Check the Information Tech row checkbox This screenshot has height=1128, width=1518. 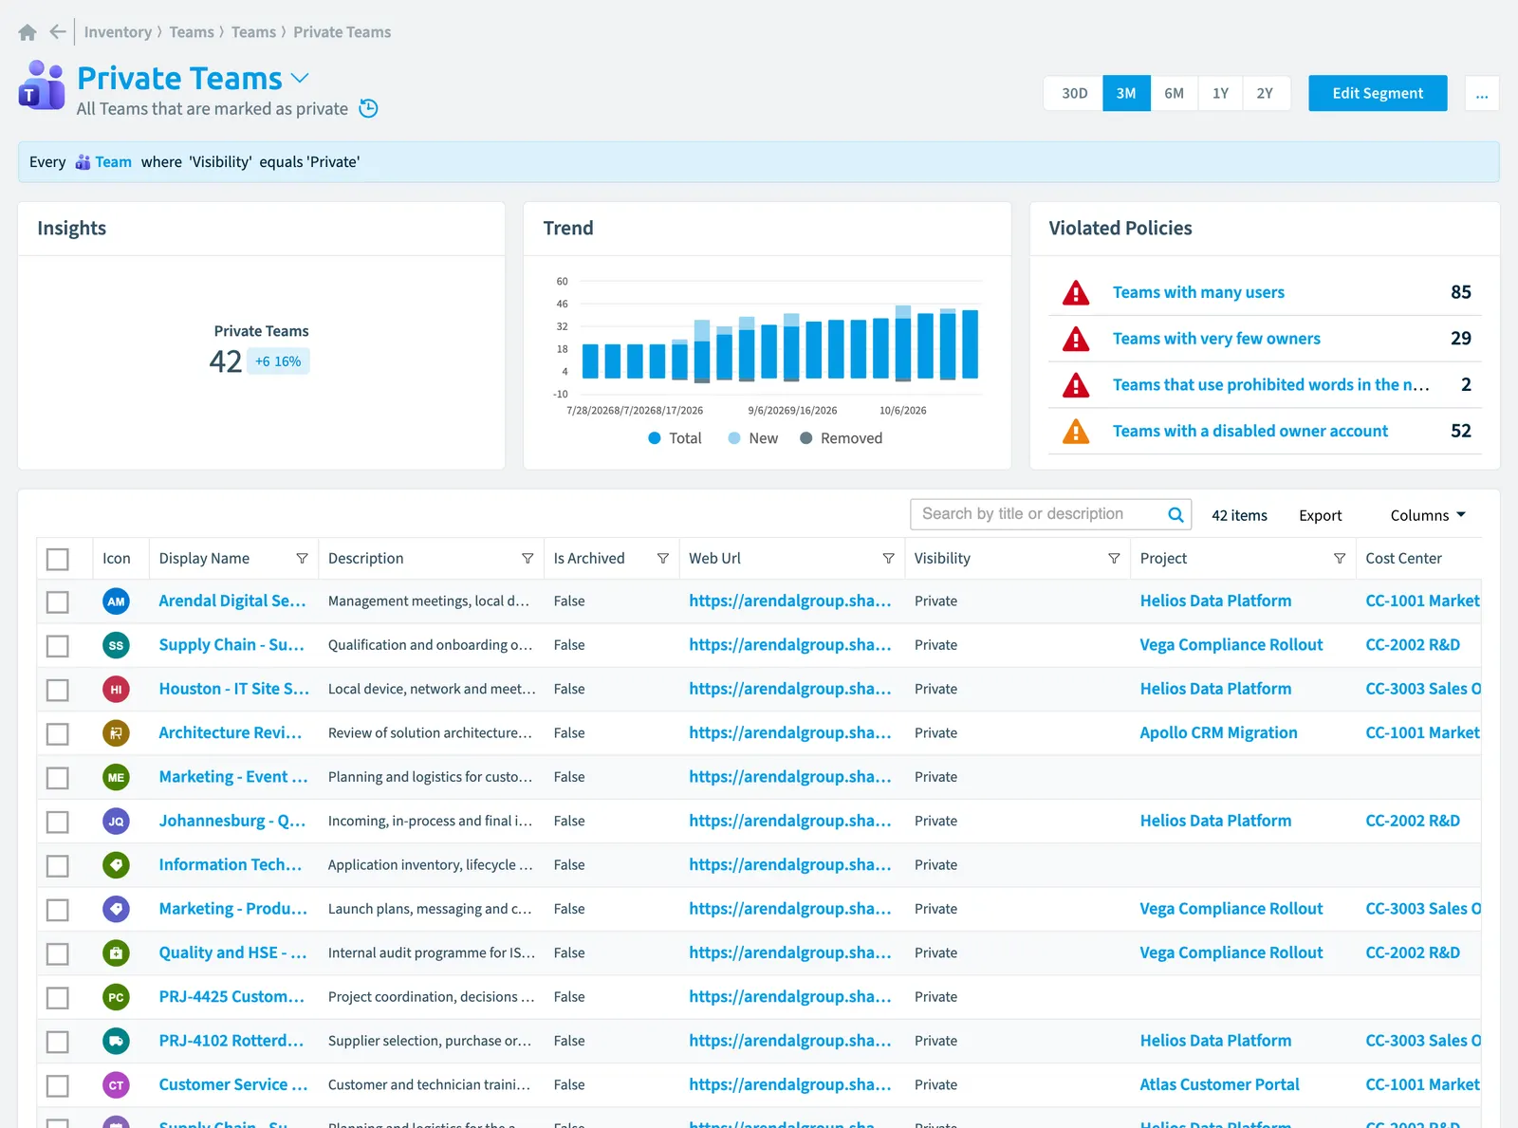pos(58,865)
